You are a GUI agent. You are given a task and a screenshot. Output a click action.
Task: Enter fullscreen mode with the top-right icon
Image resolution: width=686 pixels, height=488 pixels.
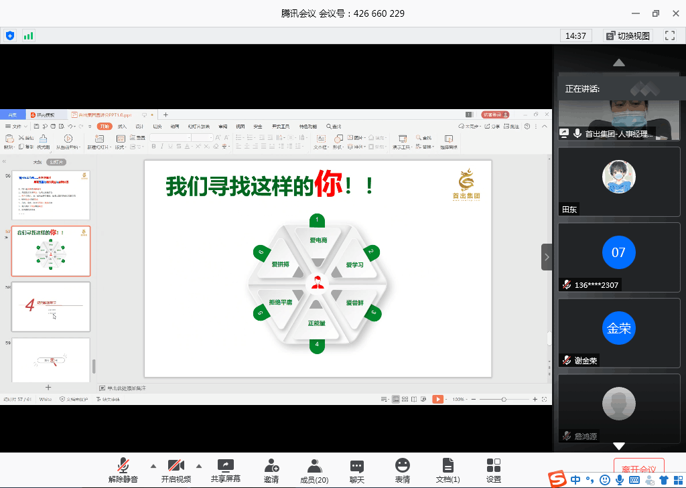(669, 35)
